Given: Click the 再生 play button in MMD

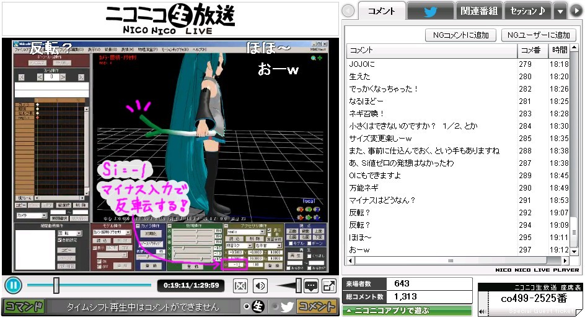Looking at the screenshot, I should (x=296, y=256).
